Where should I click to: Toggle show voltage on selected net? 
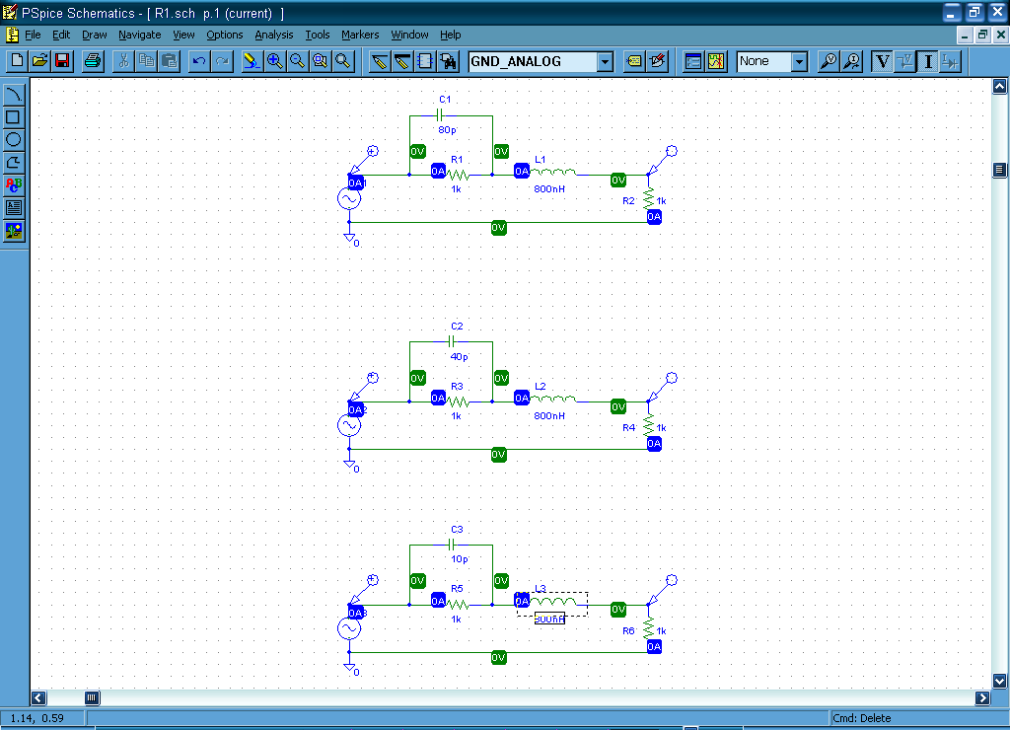pos(905,61)
